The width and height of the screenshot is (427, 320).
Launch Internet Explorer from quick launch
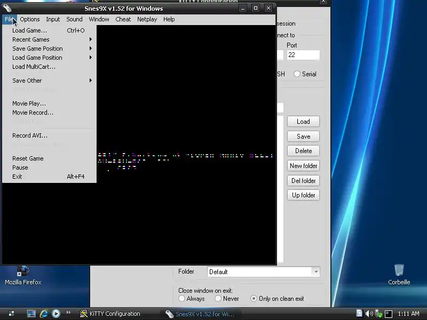[x=44, y=314]
